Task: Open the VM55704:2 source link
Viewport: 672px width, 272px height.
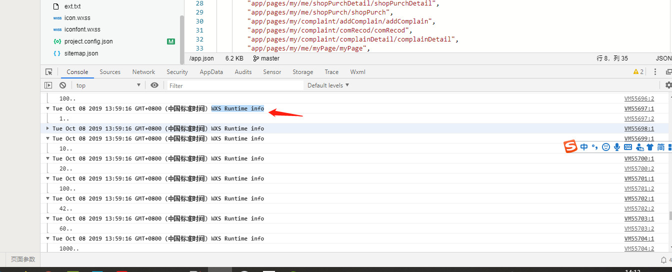Action: point(639,248)
